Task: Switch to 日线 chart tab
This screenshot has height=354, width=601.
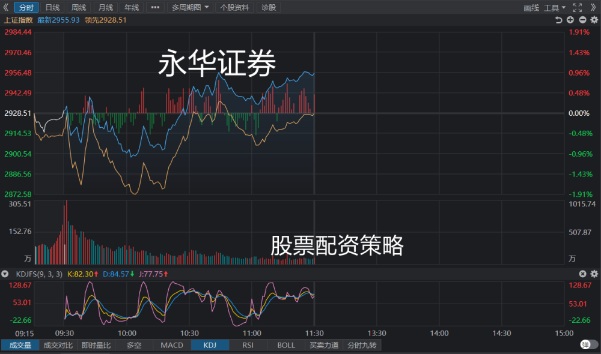Action: (52, 7)
